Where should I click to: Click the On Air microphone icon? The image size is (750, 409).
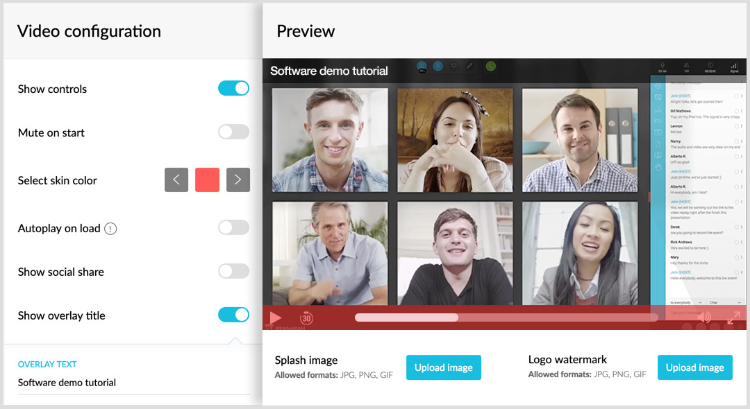pos(662,67)
